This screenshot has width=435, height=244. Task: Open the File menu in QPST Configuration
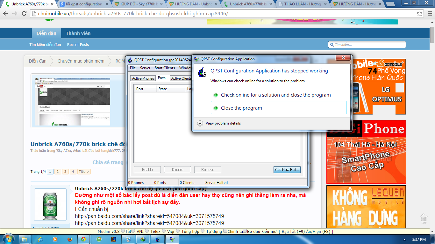133,68
